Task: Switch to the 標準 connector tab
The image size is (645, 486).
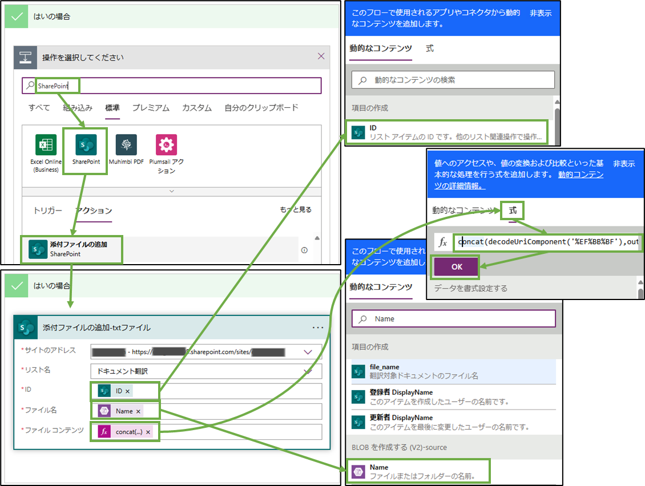Action: (x=112, y=108)
